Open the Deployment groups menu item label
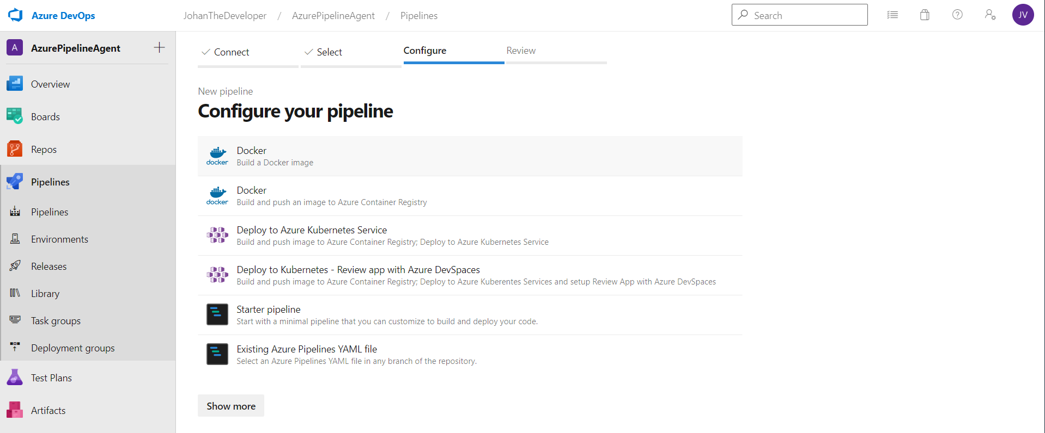Viewport: 1045px width, 433px height. [72, 348]
